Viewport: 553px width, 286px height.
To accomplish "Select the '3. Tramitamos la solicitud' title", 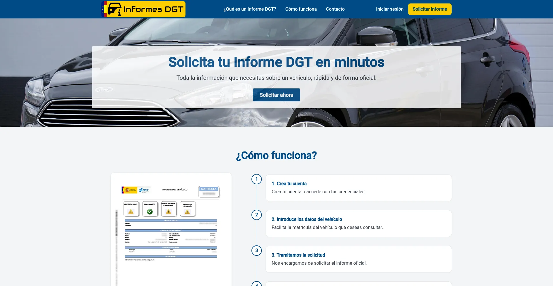I will [298, 255].
